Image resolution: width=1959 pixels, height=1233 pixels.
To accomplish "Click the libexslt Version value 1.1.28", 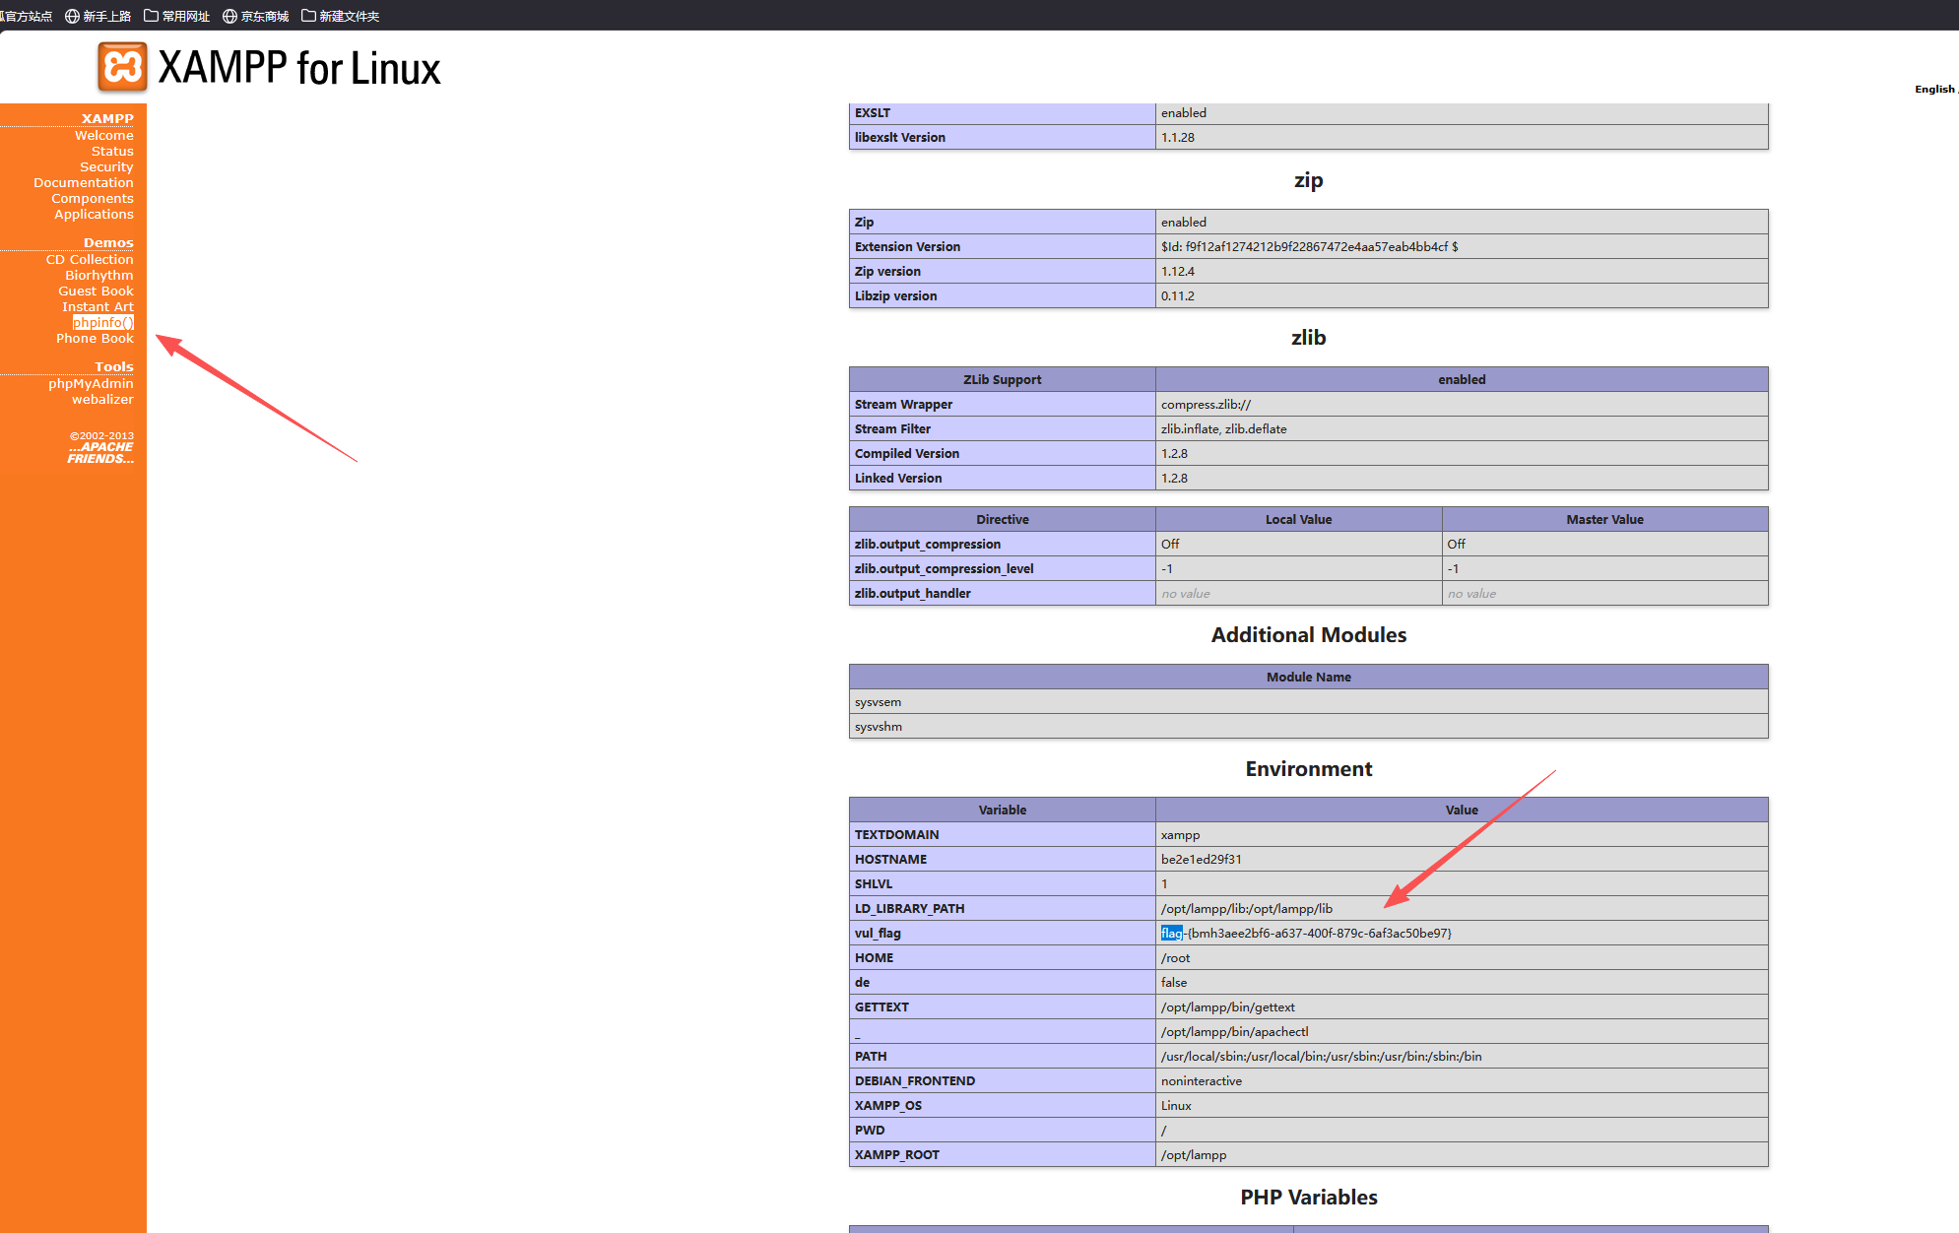I will [1178, 137].
